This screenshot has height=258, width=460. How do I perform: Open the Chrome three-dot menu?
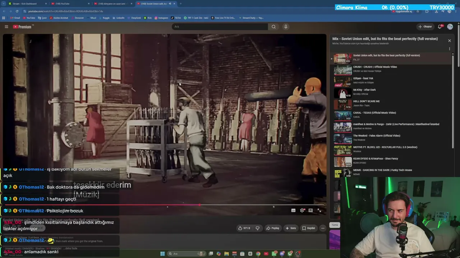(x=456, y=11)
